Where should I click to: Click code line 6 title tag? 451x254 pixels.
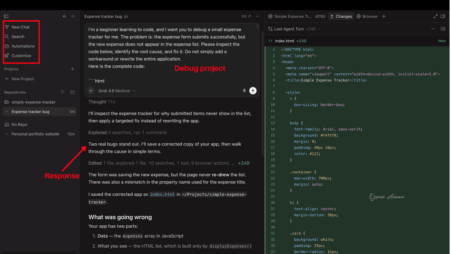pyautogui.click(x=326, y=80)
